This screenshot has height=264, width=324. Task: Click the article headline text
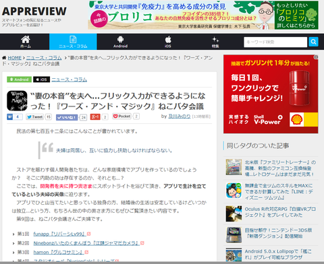click(117, 101)
